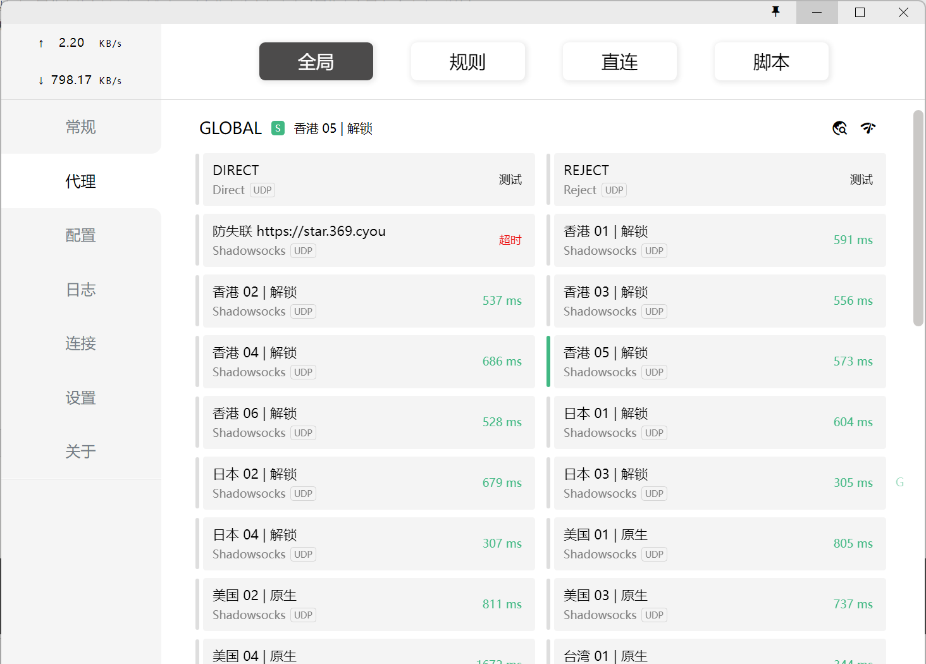Image resolution: width=926 pixels, height=664 pixels.
Task: Click the green S badge beside GLOBAL
Action: point(278,128)
